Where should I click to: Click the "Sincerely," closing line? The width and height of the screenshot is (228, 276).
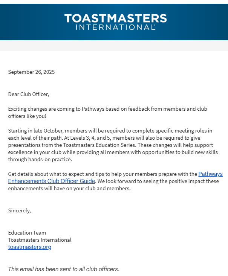click(20, 210)
